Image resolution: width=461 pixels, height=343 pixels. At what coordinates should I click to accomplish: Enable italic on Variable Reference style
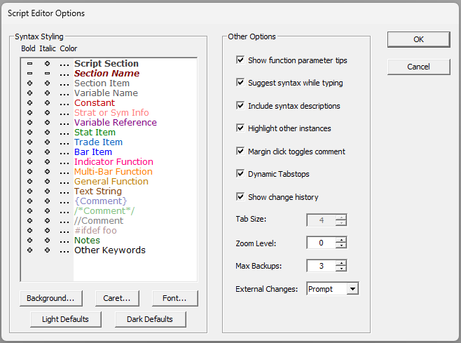(47, 123)
